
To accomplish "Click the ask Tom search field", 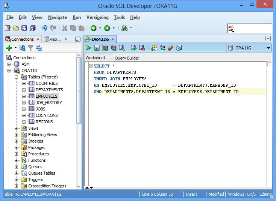I will [x=250, y=28].
